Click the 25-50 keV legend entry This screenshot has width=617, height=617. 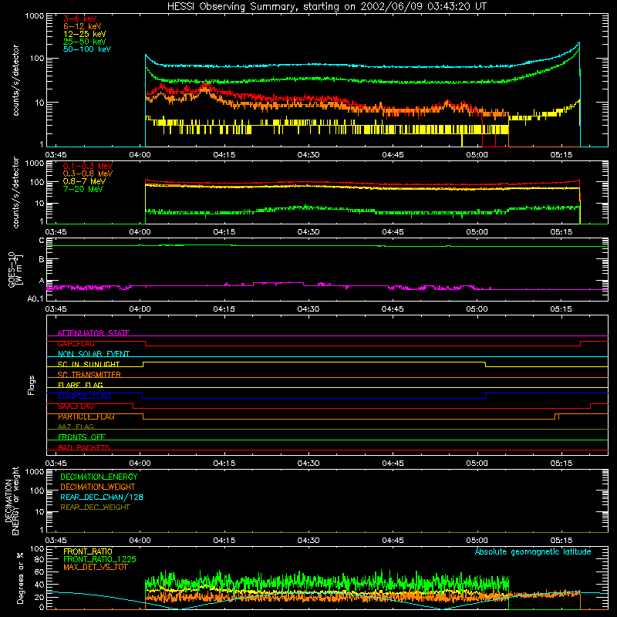84,42
